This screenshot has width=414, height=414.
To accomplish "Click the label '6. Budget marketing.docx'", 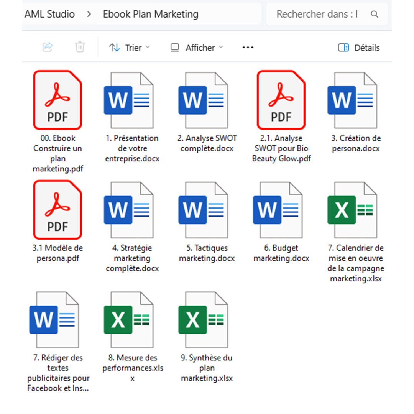I will [x=281, y=253].
